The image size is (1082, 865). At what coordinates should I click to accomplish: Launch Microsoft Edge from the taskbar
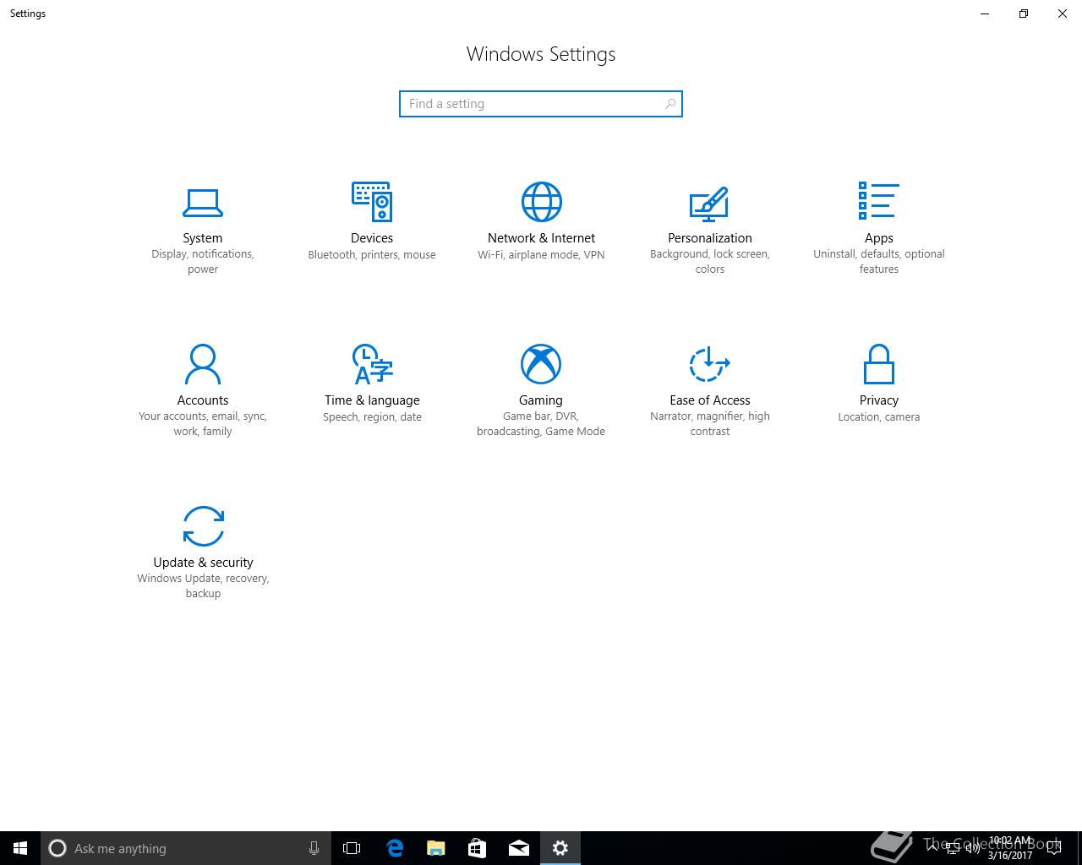coord(394,848)
